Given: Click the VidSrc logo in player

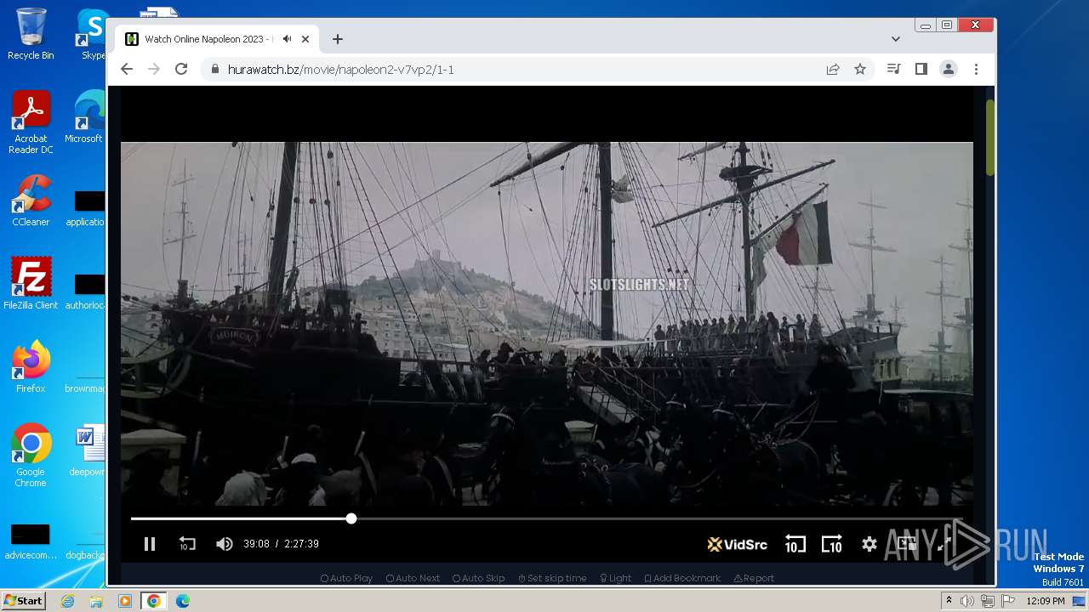Looking at the screenshot, I should pyautogui.click(x=738, y=544).
